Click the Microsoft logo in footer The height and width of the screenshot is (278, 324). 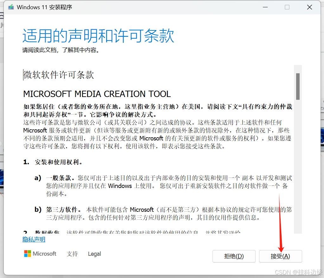click(x=40, y=254)
